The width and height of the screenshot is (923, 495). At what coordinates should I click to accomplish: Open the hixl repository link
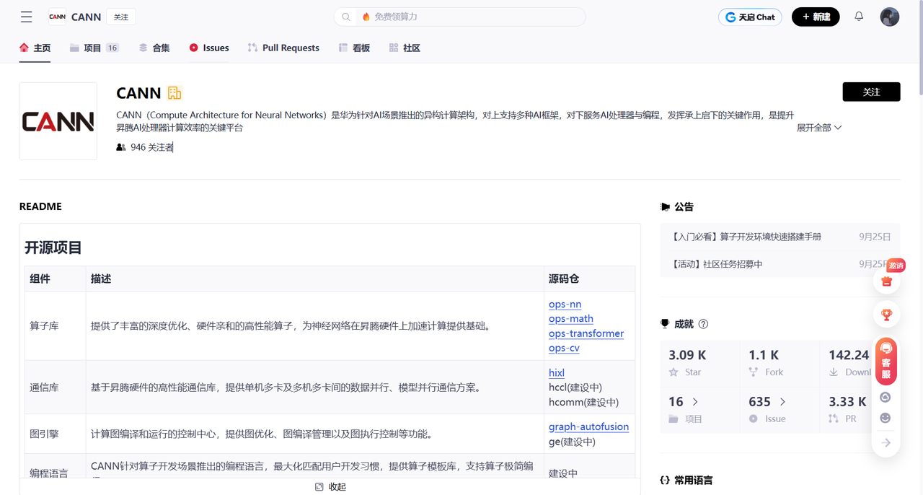pos(557,372)
